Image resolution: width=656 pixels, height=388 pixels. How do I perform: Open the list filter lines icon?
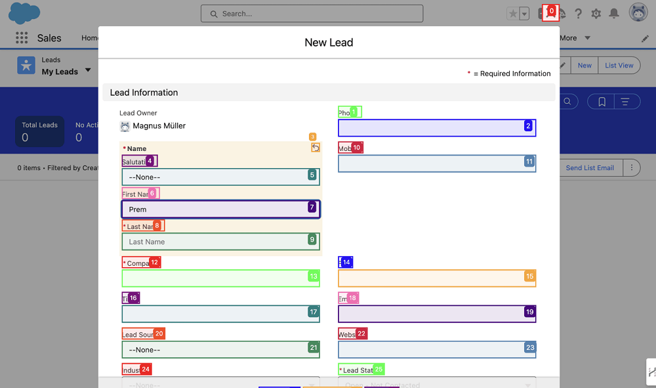tap(625, 101)
